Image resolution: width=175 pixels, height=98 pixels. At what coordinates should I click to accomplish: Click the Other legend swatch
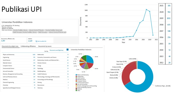[76, 90]
